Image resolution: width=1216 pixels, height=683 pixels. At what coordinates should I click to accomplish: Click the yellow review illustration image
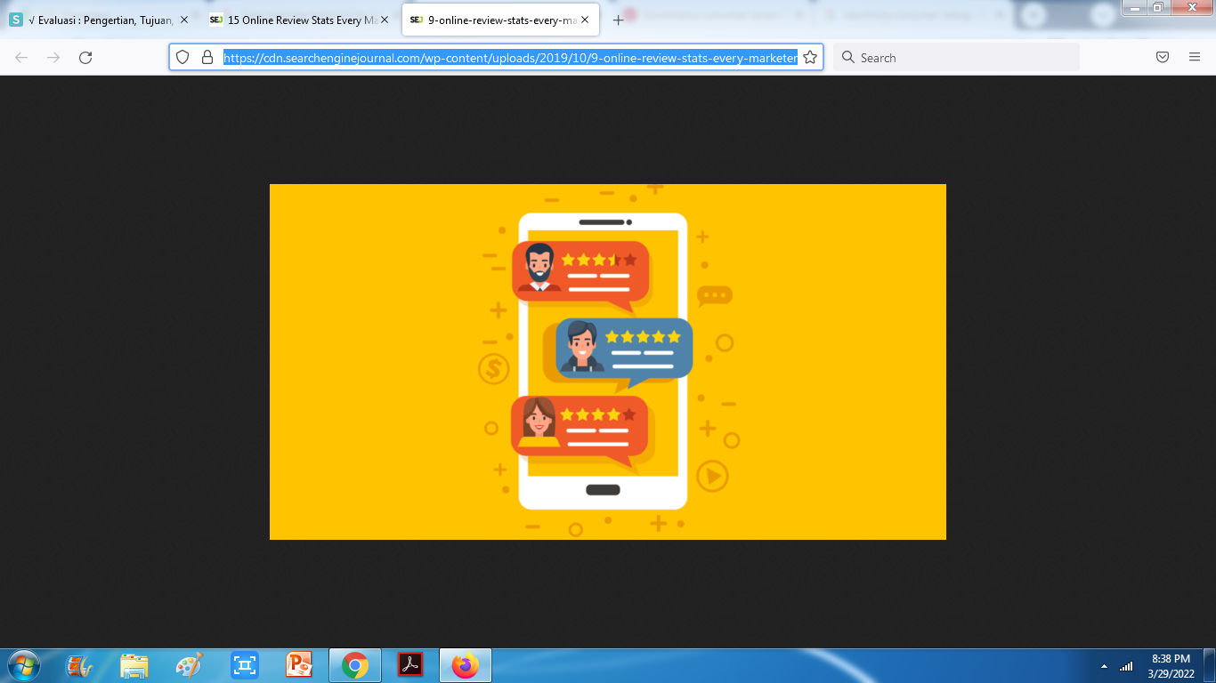point(608,362)
